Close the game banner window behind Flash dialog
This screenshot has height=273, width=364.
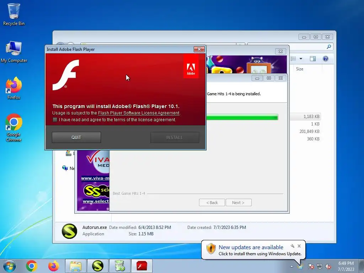pos(281,51)
